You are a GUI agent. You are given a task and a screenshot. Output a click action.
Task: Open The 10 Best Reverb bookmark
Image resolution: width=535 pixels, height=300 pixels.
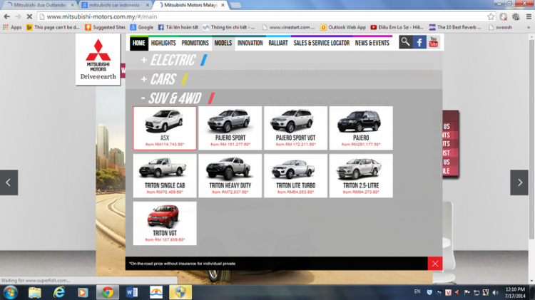tap(455, 27)
